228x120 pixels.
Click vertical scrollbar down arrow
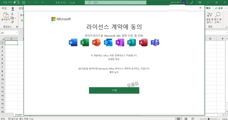(227, 112)
